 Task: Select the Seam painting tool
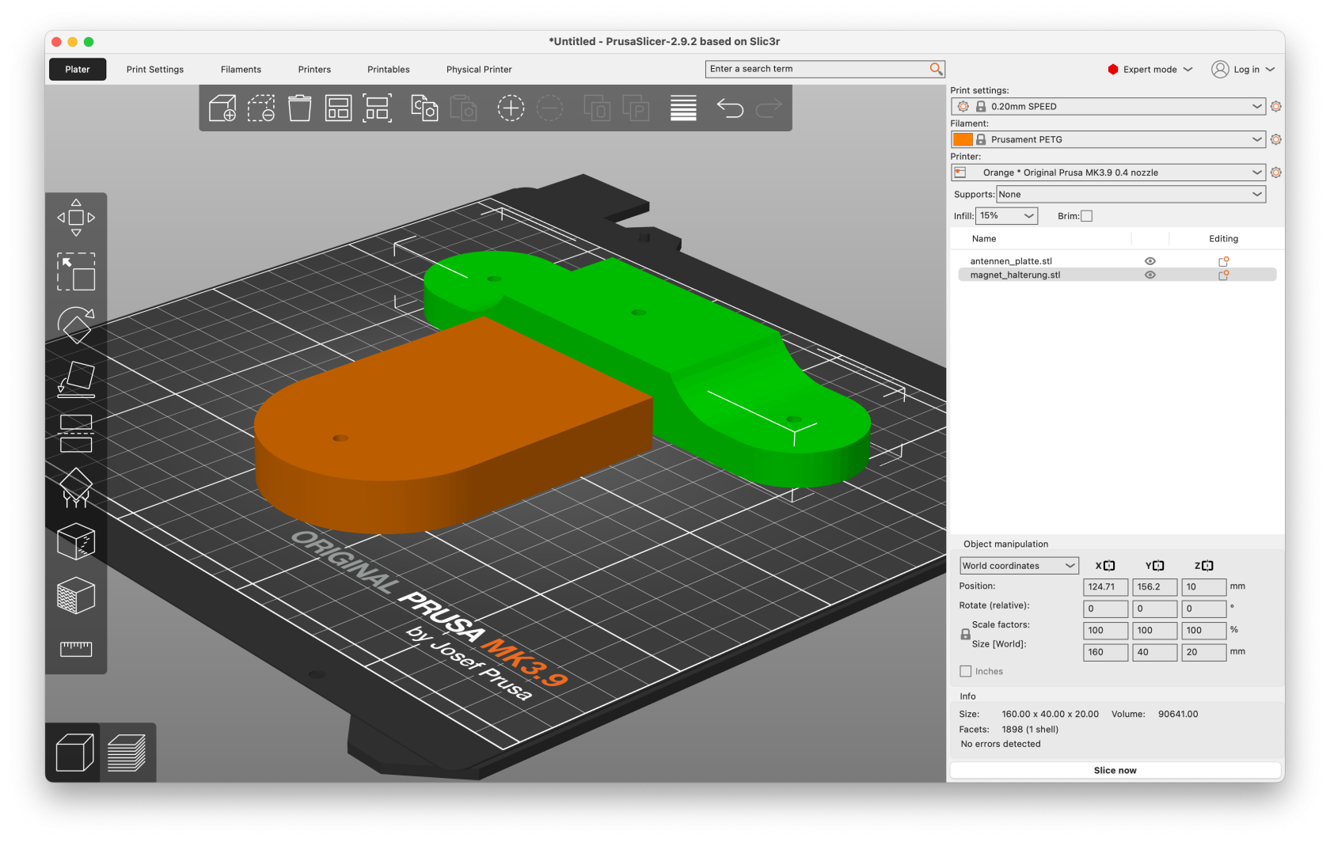pyautogui.click(x=76, y=542)
